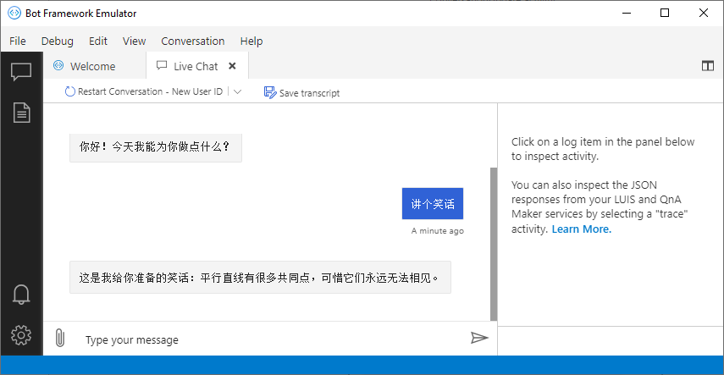Select the 讲个笑话 user message bubble
Image resolution: width=724 pixels, height=375 pixels.
coord(433,204)
